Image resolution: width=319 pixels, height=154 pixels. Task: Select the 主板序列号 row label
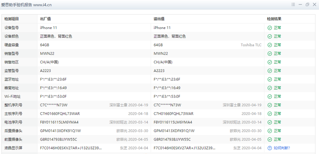[x=13, y=114]
